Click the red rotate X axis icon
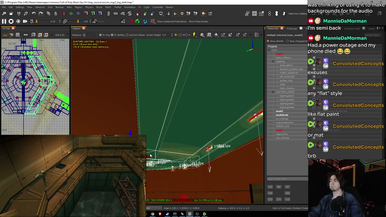The height and width of the screenshot is (217, 386). tap(131, 21)
